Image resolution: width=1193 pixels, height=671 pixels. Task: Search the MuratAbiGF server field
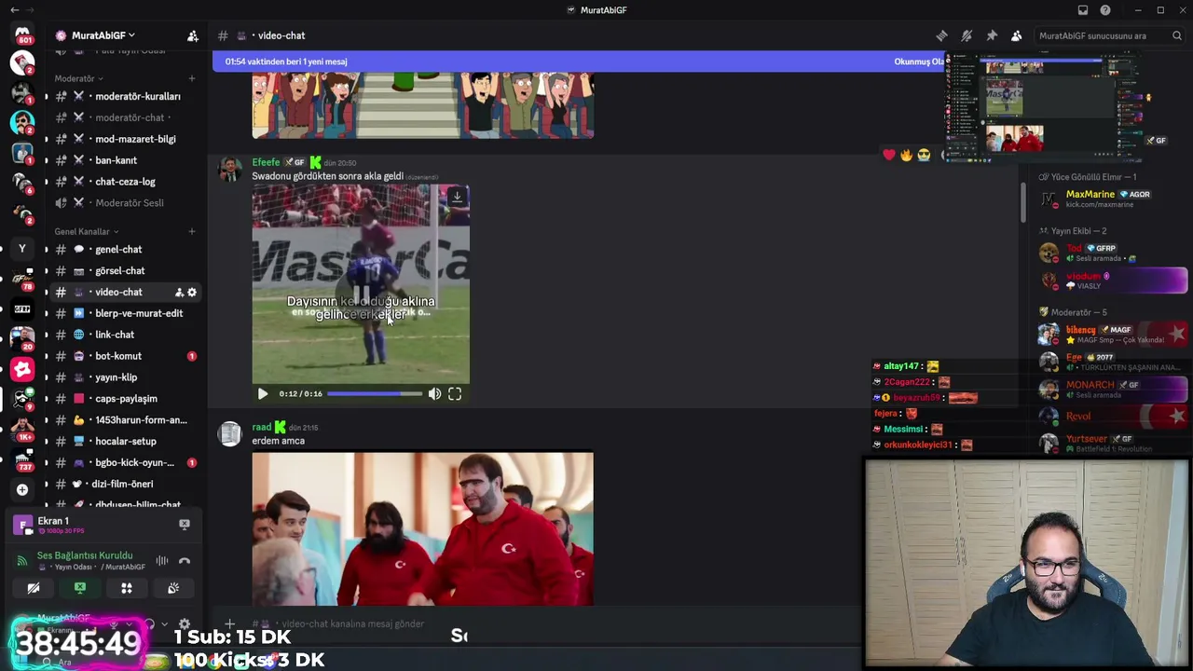pyautogui.click(x=1109, y=35)
